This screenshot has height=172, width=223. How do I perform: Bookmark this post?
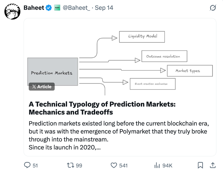(x=200, y=165)
